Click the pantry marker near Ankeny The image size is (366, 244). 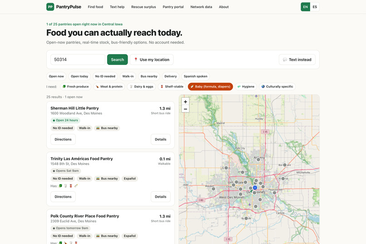tap(258, 159)
